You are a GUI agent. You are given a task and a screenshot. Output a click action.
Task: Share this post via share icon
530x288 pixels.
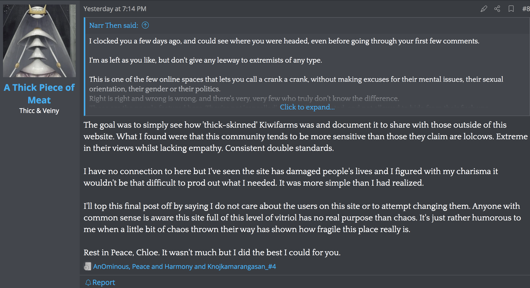pyautogui.click(x=497, y=9)
